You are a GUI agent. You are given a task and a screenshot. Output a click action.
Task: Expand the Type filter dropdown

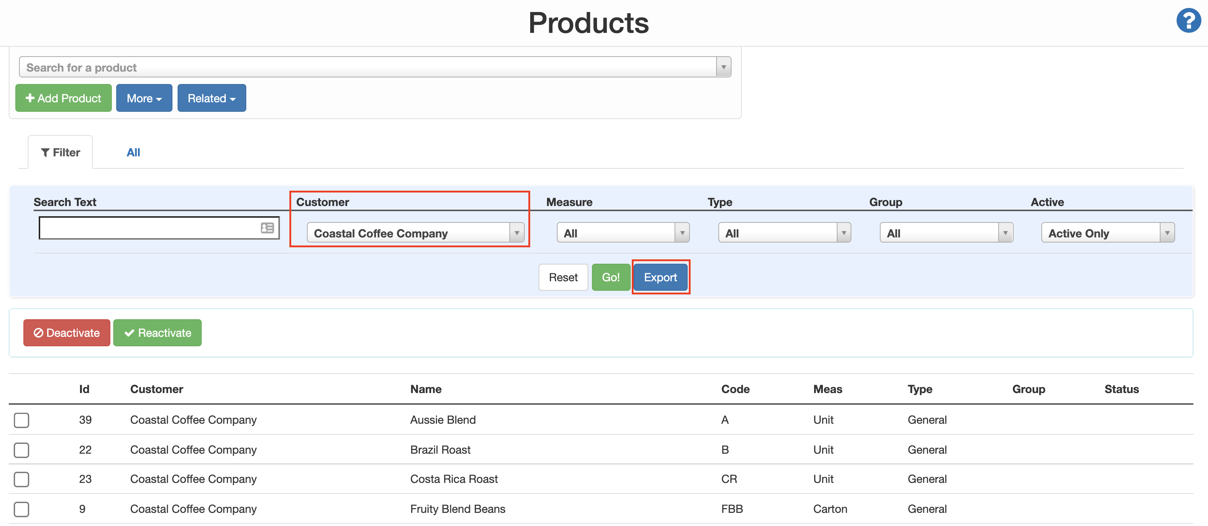(x=784, y=232)
